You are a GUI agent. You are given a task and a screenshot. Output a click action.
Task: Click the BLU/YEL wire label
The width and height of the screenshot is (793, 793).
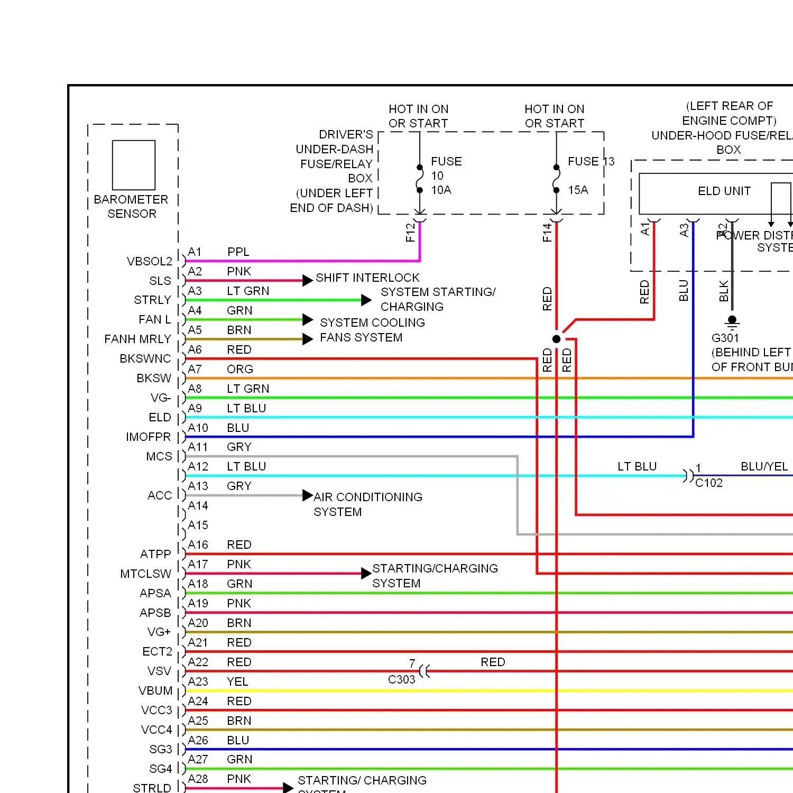pyautogui.click(x=764, y=466)
